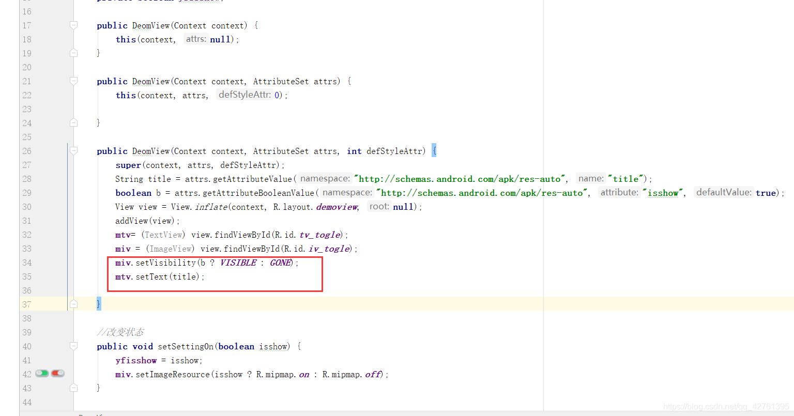The image size is (794, 416).
Task: Click the R.layout.demoview resource reference
Action: (336, 206)
